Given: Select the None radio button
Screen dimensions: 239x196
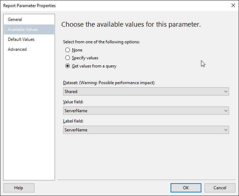Looking at the screenshot, I should click(x=68, y=50).
